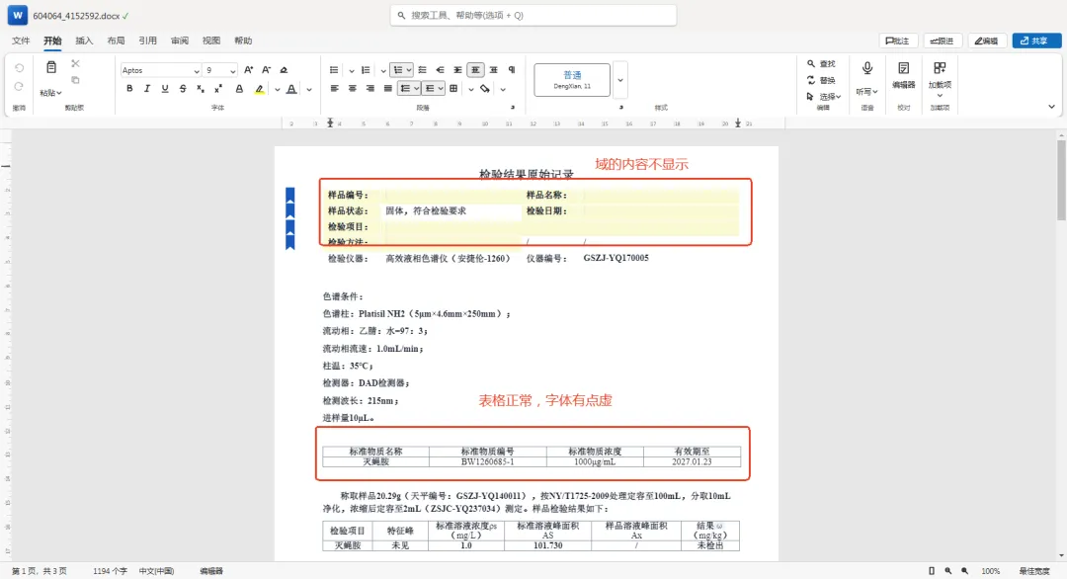Increase font size with A-up icon
1067x579 pixels.
[248, 70]
